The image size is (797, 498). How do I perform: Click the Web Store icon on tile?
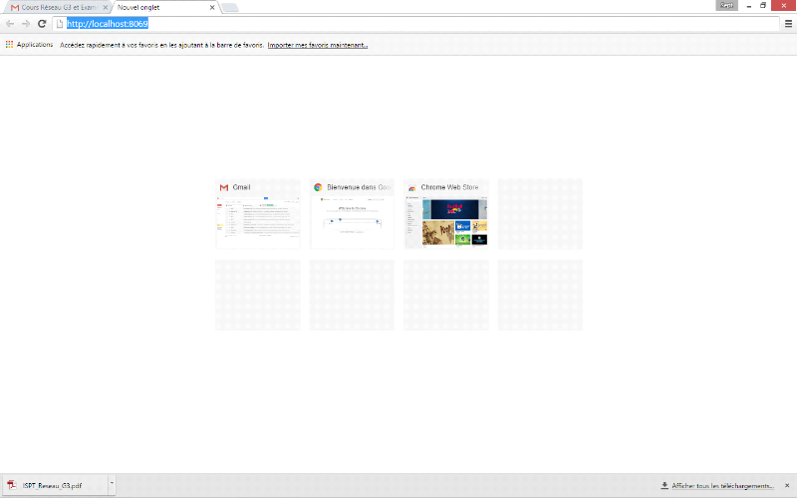pyautogui.click(x=412, y=187)
